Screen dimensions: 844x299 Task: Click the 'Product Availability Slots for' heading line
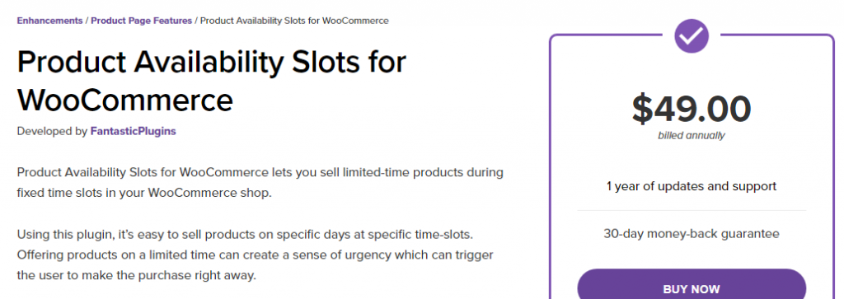click(x=212, y=63)
